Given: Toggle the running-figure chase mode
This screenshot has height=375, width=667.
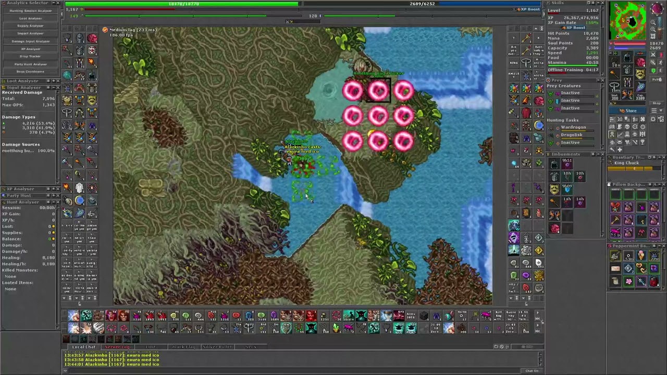Looking at the screenshot, I should 661,63.
